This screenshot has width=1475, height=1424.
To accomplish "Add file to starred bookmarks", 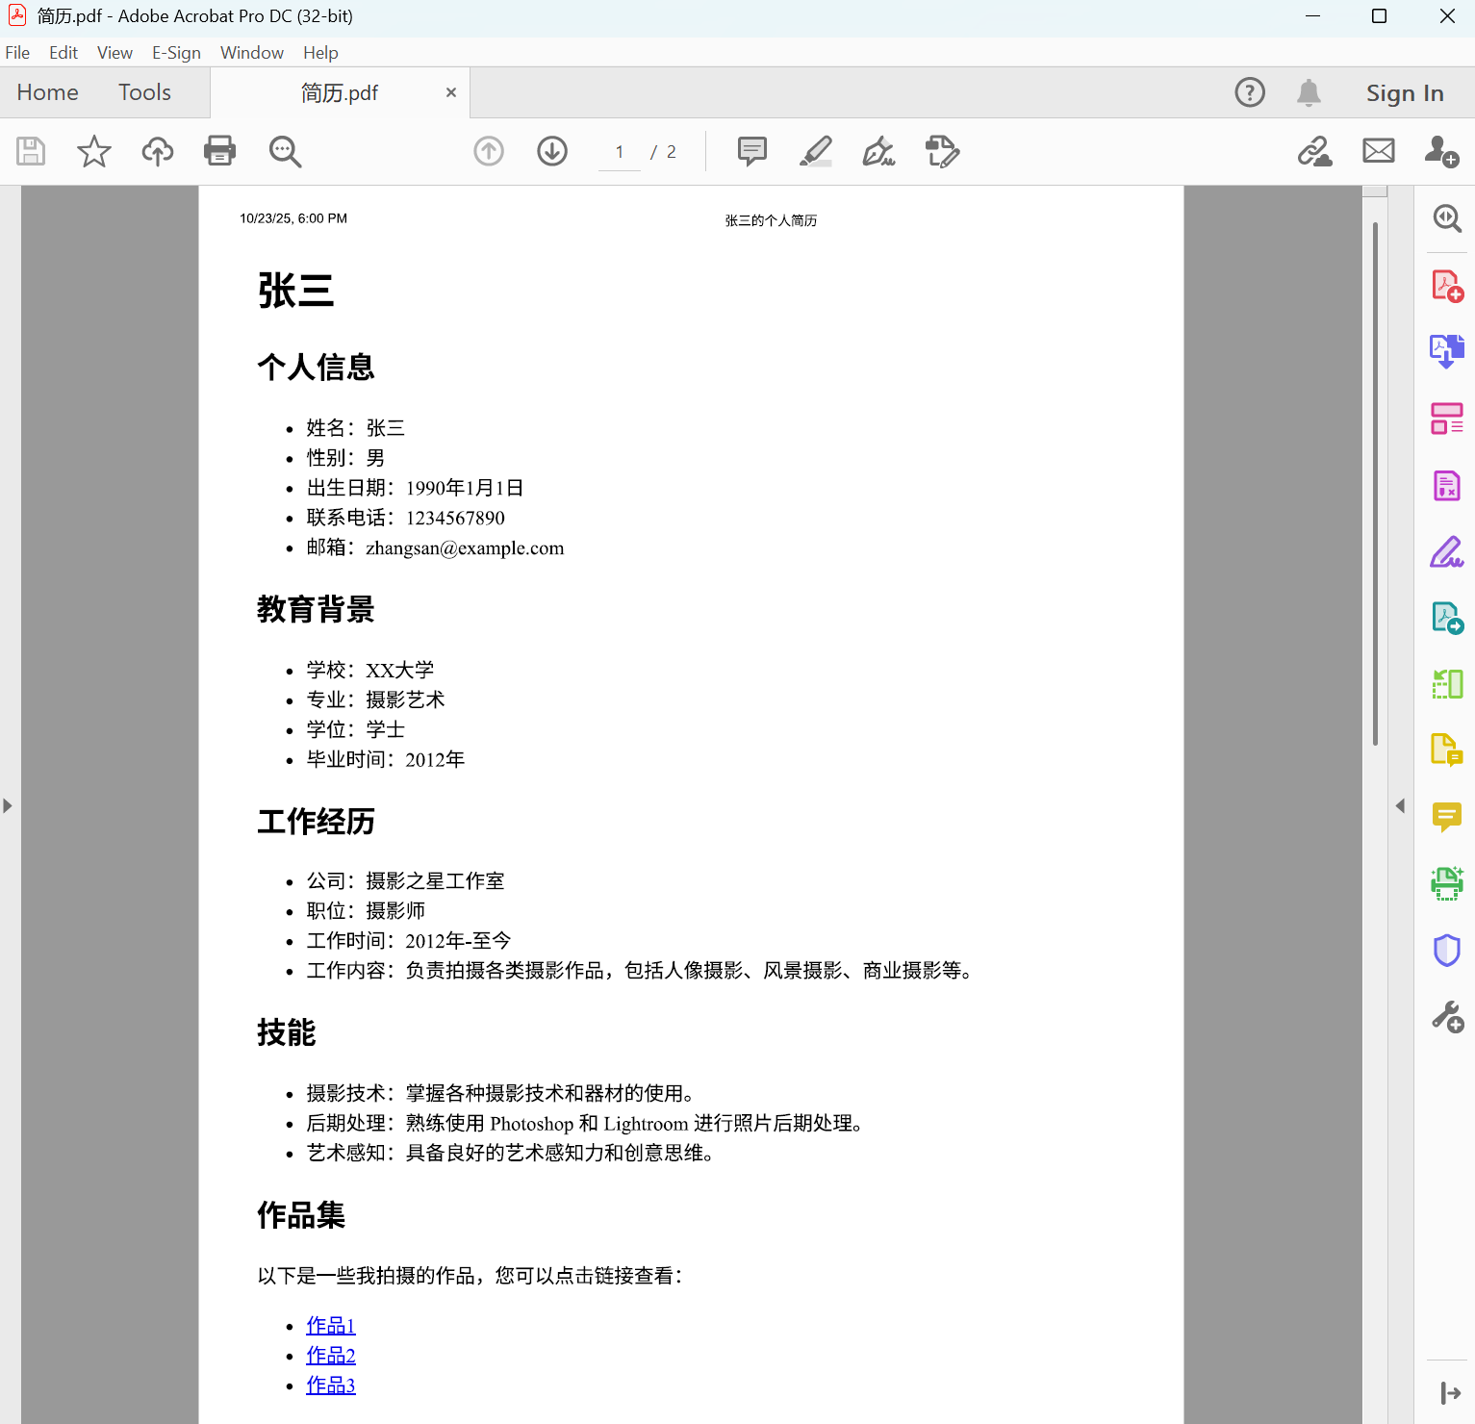I will 93,151.
